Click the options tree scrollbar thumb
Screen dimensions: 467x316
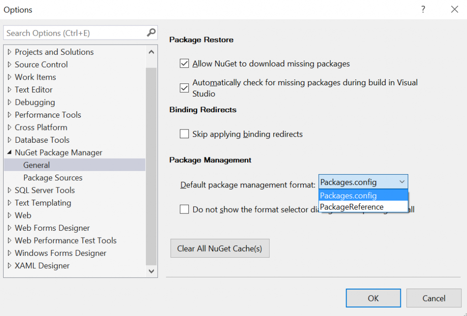[x=151, y=166]
